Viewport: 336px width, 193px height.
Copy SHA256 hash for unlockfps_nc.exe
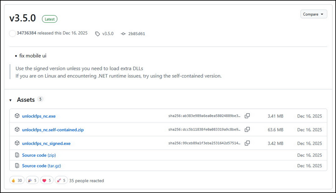(x=247, y=116)
